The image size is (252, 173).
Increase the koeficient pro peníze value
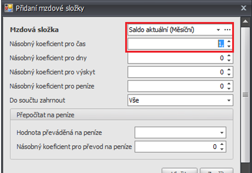[x=229, y=84]
